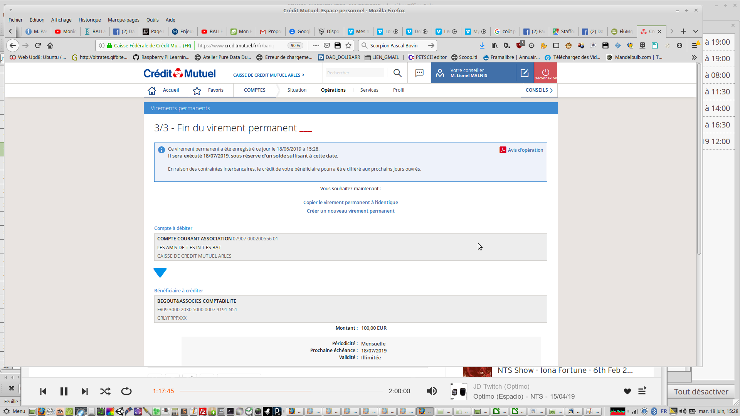Open the messaging speech bubble icon
This screenshot has width=740, height=416.
[x=419, y=73]
